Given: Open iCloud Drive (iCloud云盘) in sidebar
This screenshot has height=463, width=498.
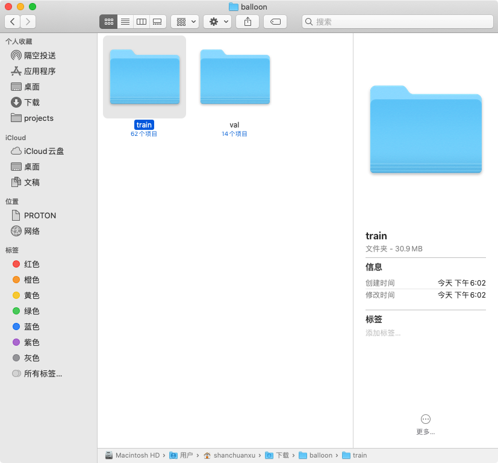Looking at the screenshot, I should (43, 151).
